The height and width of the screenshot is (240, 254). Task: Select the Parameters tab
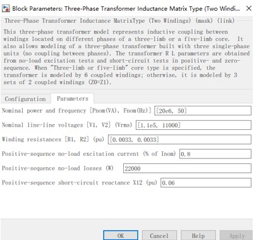73,98
